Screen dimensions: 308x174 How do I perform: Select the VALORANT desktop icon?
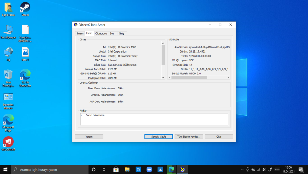tap(8, 142)
